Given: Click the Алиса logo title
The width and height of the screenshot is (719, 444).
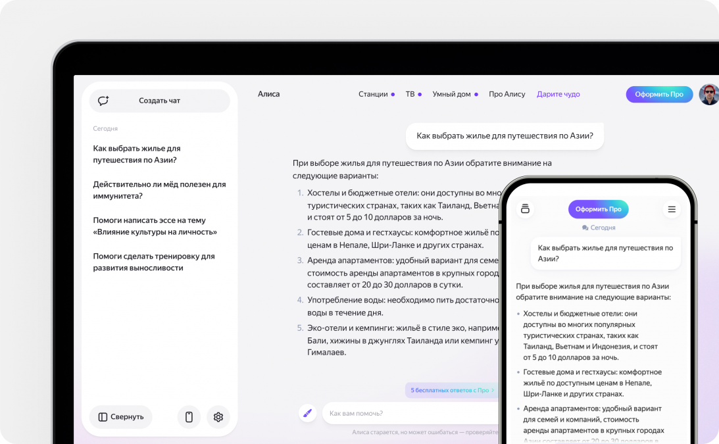Looking at the screenshot, I should (x=268, y=94).
